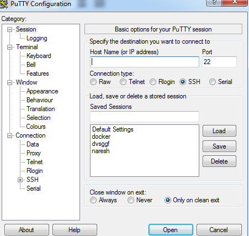This screenshot has height=236, width=249.
Task: Click the PuTTY icon in the title bar
Action: point(3,3)
